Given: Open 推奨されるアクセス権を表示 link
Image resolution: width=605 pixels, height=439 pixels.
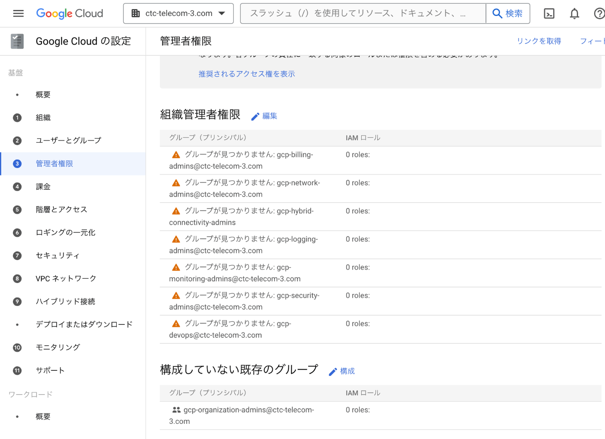Looking at the screenshot, I should (247, 74).
